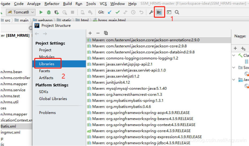Viewport: 249px width, 146px height.
Task: Select n.hrms.controller package in project tree
Action: [15, 78]
